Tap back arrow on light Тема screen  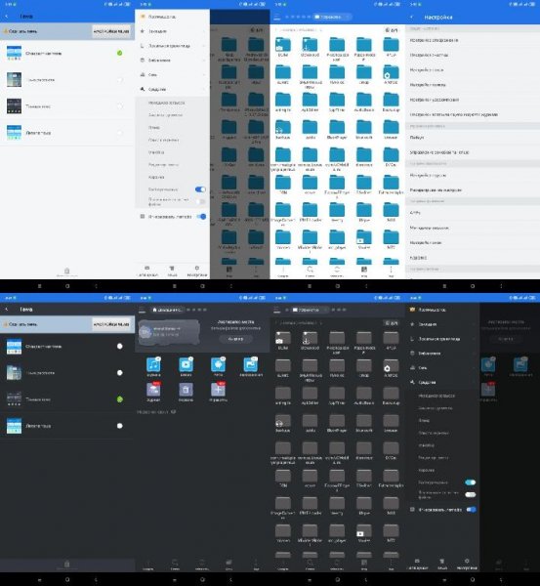coord(7,17)
